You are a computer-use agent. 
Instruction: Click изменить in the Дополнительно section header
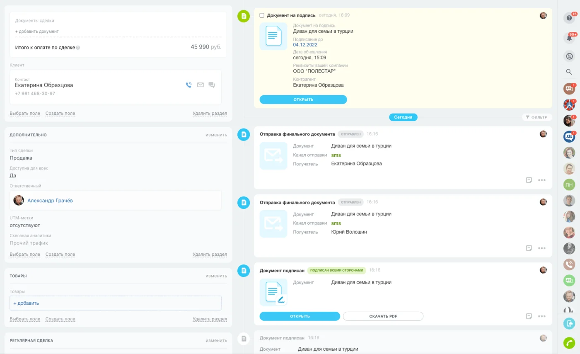(216, 135)
